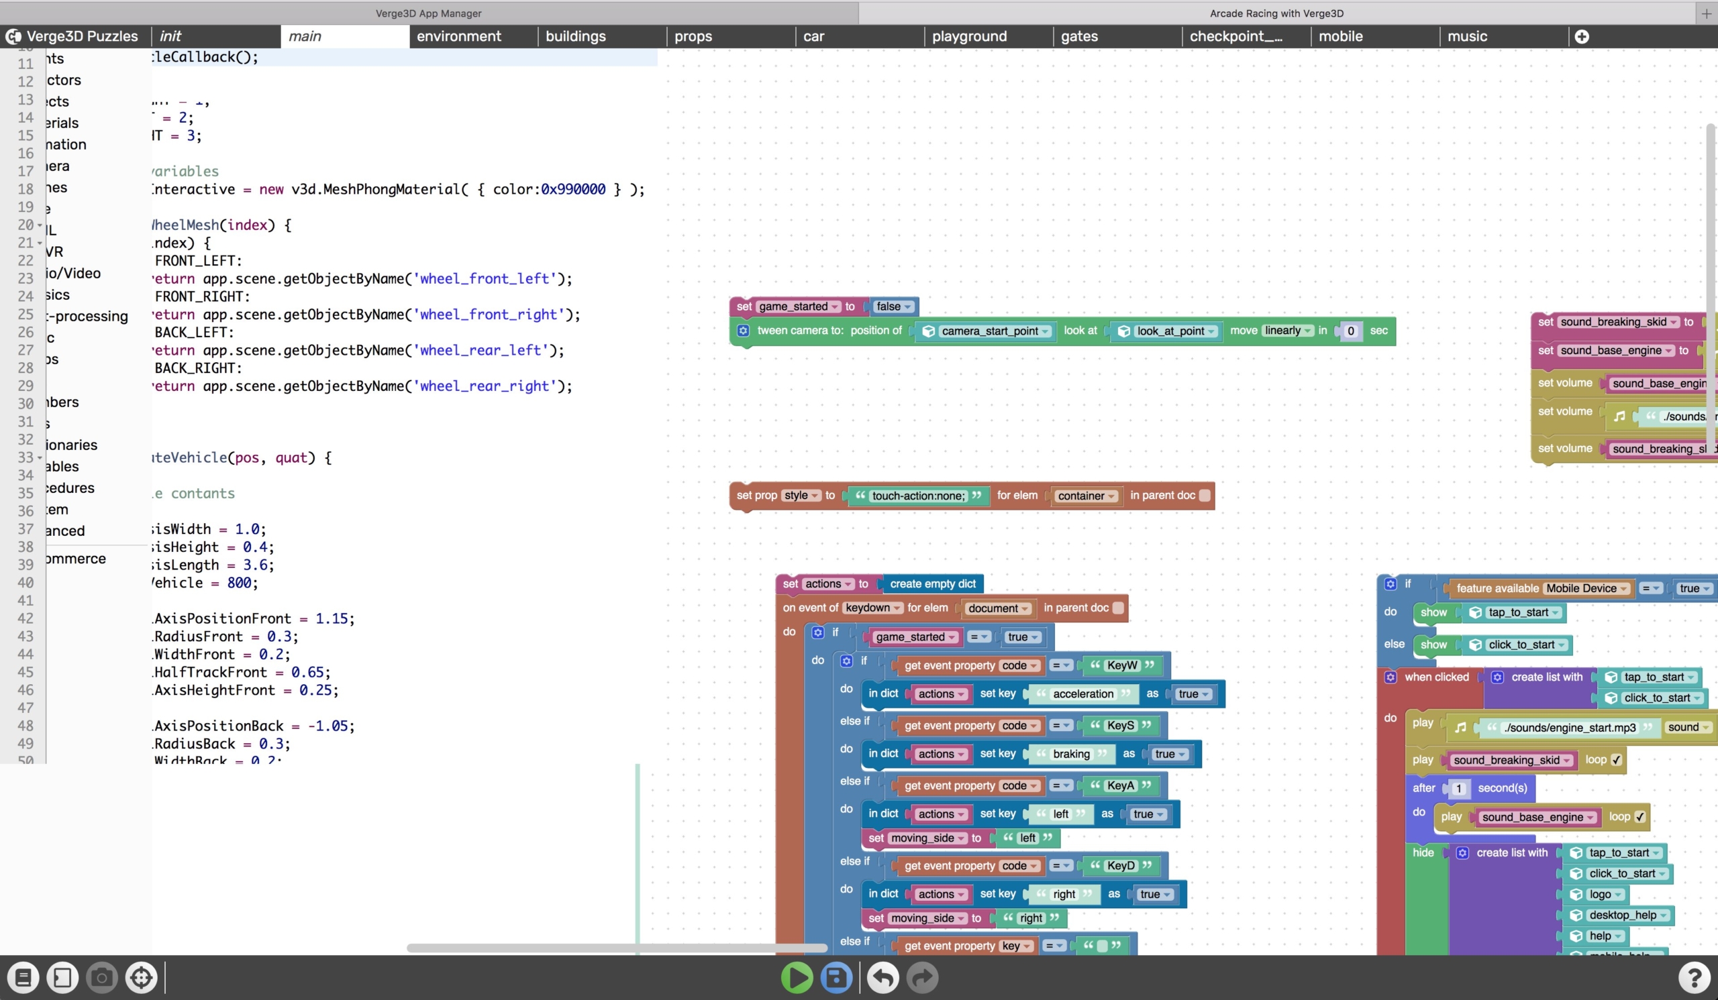The height and width of the screenshot is (1000, 1718).
Task: Edit the 0 seconds number field
Action: point(1350,331)
